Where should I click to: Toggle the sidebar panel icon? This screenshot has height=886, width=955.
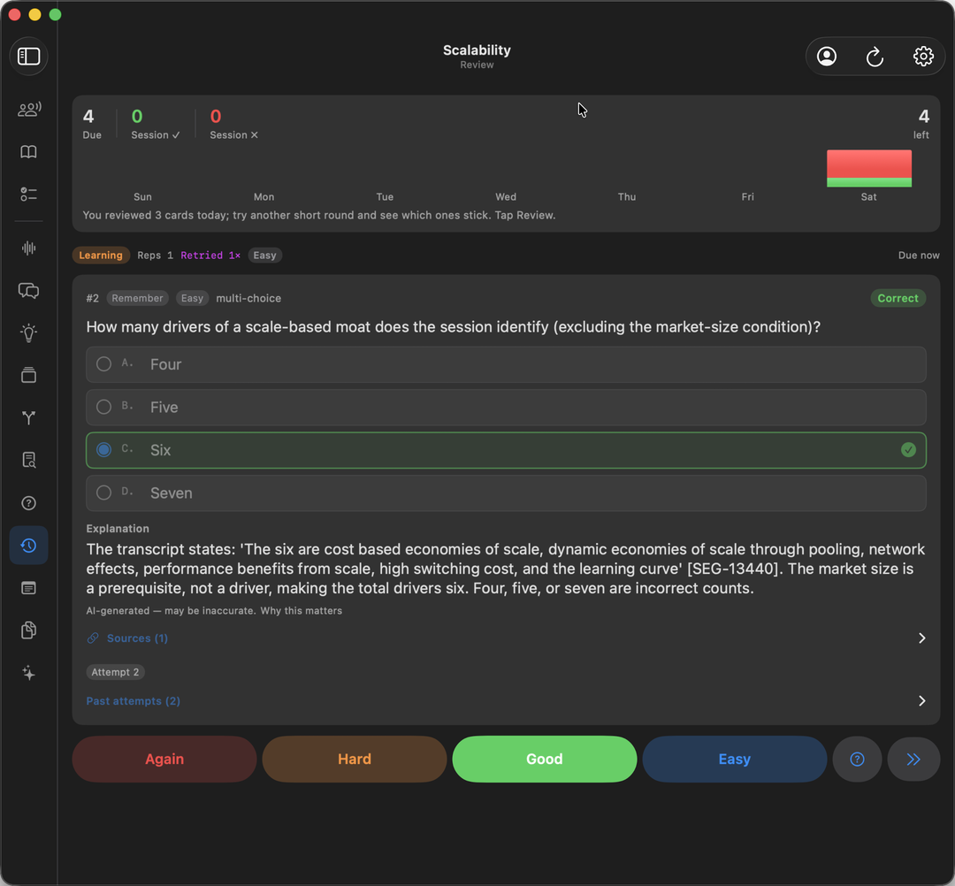[x=28, y=57]
